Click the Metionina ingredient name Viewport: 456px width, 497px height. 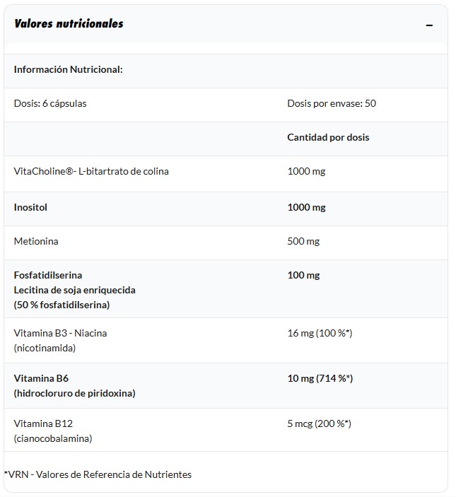(36, 241)
